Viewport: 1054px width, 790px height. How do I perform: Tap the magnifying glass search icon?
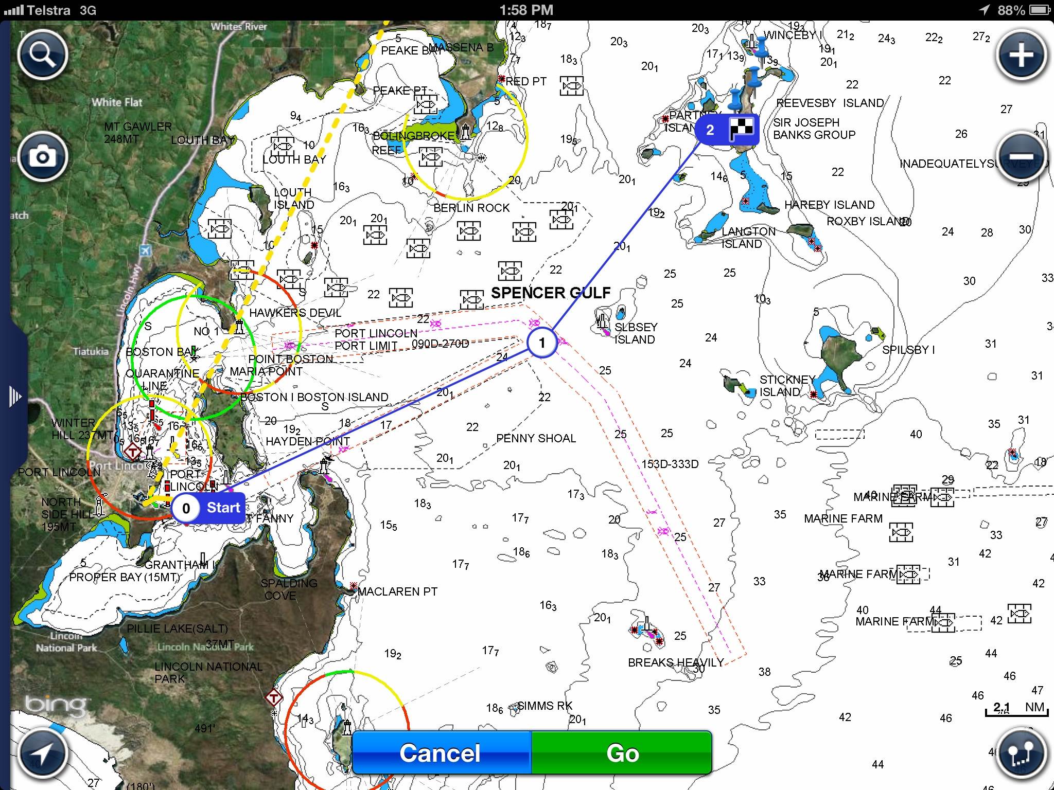43,54
